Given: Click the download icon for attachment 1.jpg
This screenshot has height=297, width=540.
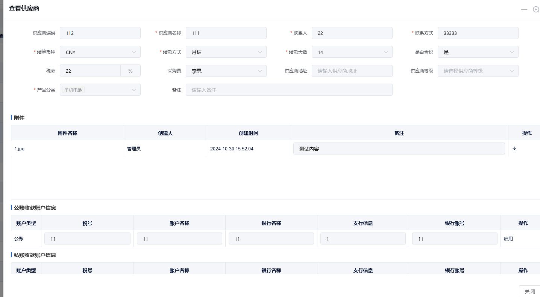Looking at the screenshot, I should pyautogui.click(x=514, y=148).
